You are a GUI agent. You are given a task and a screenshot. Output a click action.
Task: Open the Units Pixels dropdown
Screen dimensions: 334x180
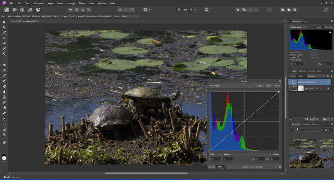coord(130,16)
